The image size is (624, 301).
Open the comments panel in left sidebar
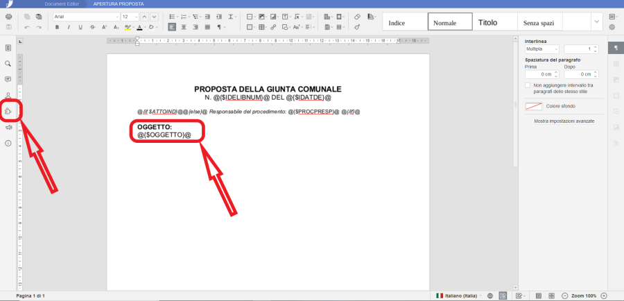point(8,80)
